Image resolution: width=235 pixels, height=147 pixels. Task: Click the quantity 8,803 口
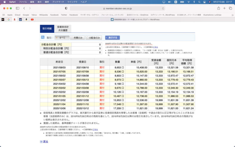[x=119, y=76]
